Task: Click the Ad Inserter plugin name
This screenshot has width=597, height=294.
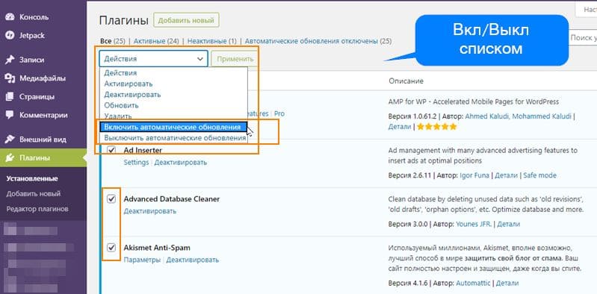Action: click(x=143, y=150)
